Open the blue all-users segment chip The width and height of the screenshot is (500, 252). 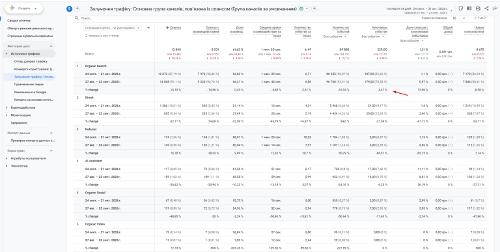coord(70,9)
